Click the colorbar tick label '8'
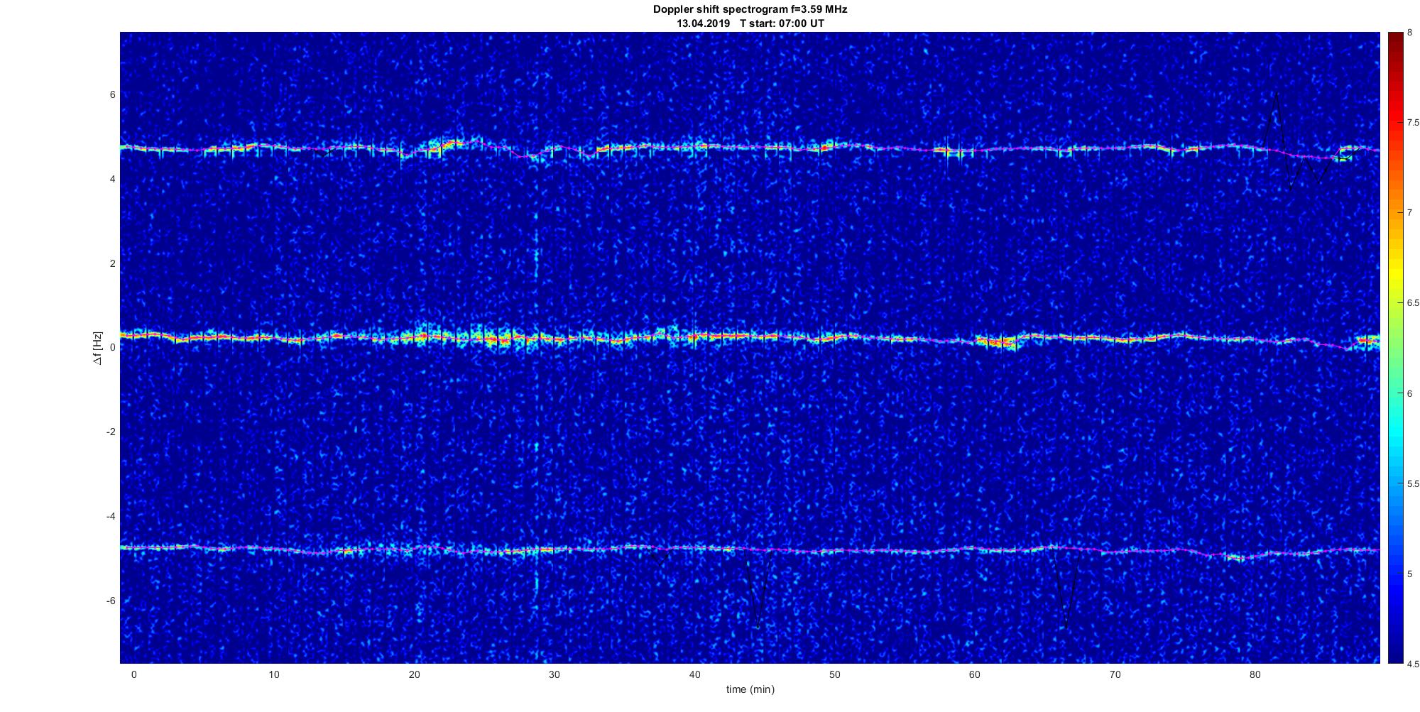 pyautogui.click(x=1410, y=33)
